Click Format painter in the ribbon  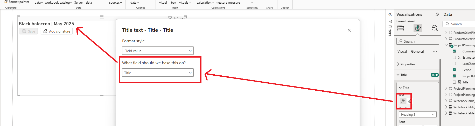click(17, 2)
